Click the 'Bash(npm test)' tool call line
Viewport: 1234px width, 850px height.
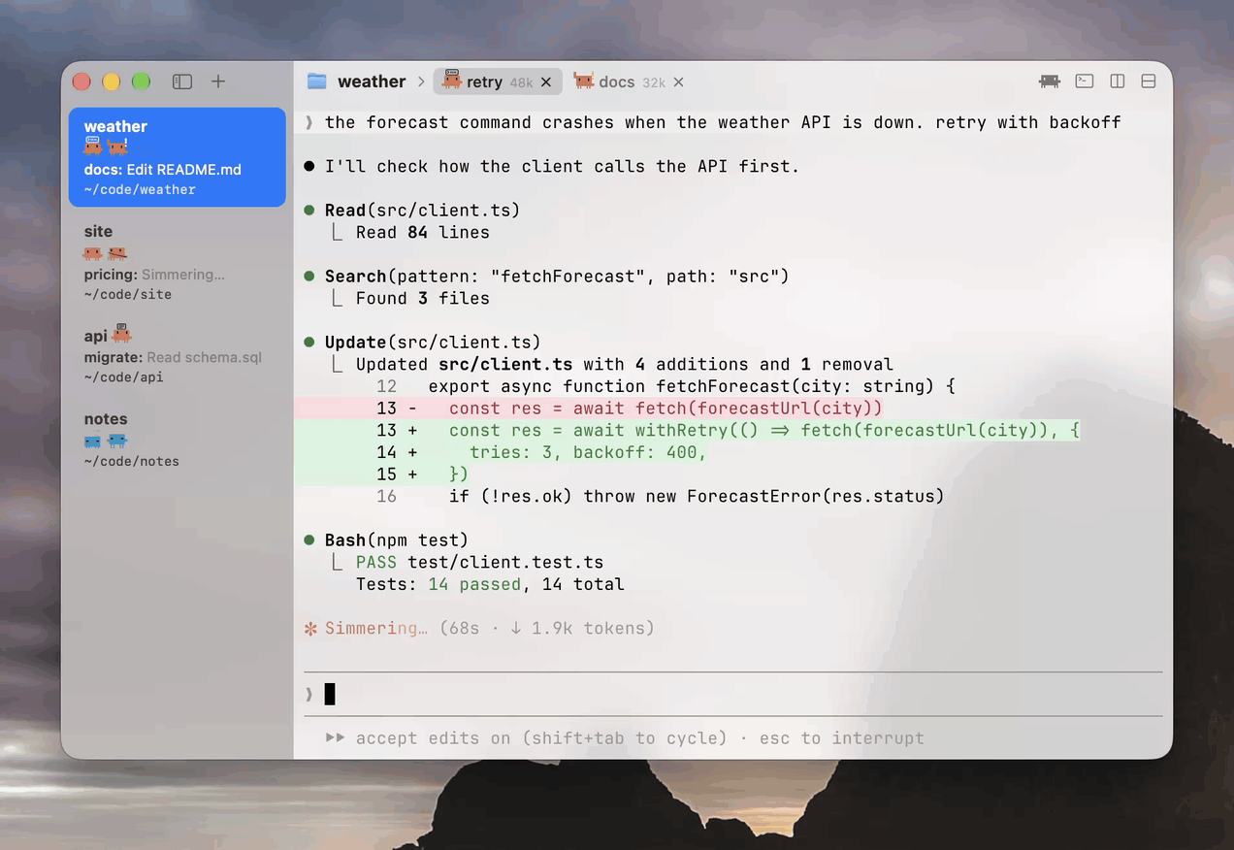point(386,540)
